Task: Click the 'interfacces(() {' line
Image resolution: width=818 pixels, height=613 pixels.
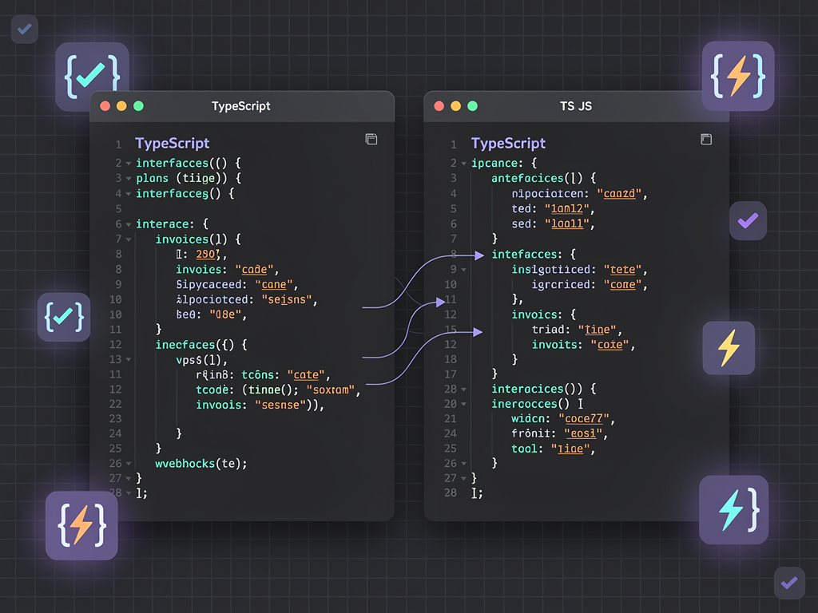Action: [189, 163]
